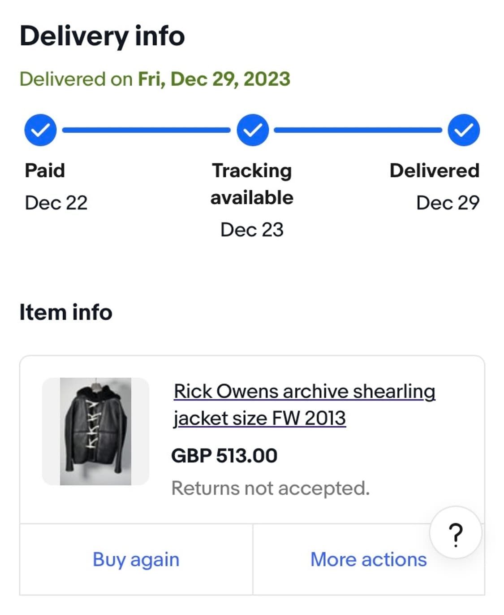Select the 'Delivered on Fri, Dec 29, 2023' status text
The width and height of the screenshot is (504, 615).
[155, 79]
